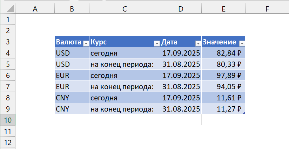
Task: Select на конец периода: cell in row 9
Action: [x=125, y=109]
